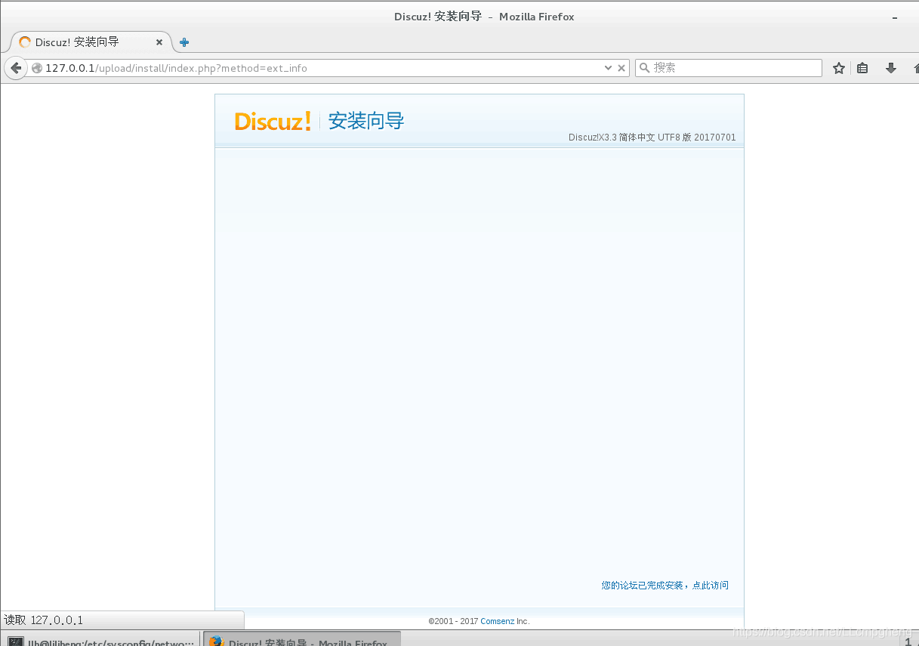Image resolution: width=919 pixels, height=646 pixels.
Task: Open the Comsenz footer link
Action: tap(498, 621)
